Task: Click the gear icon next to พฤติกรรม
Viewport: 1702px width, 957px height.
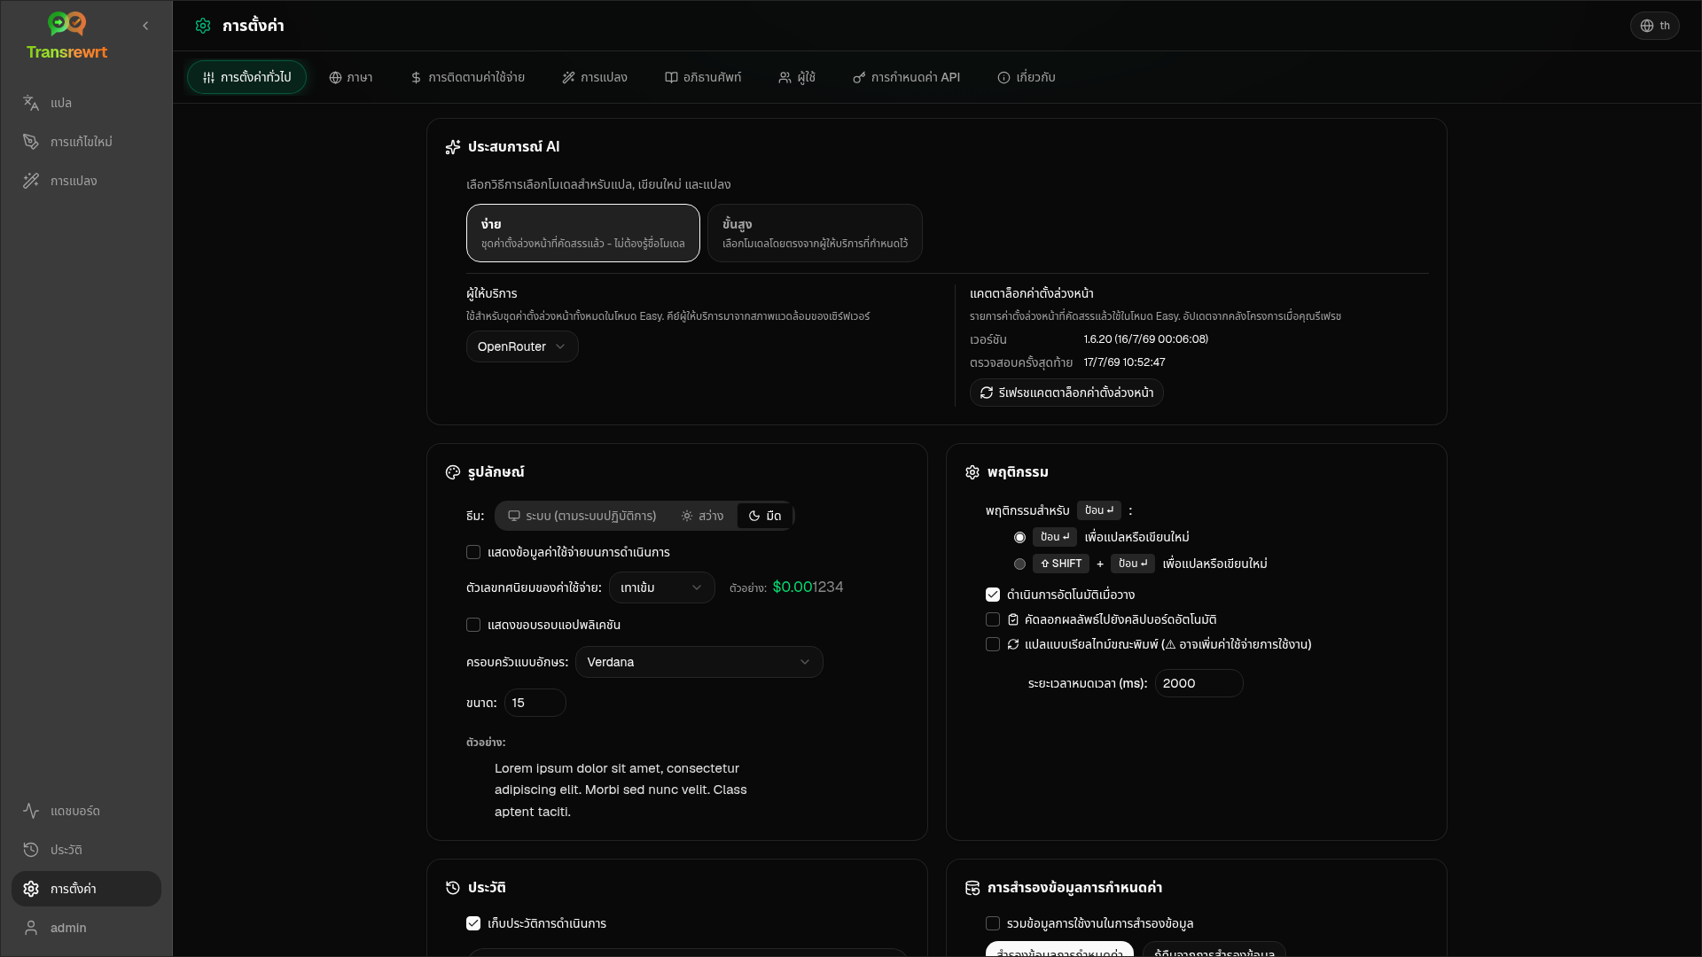Action: 972,472
